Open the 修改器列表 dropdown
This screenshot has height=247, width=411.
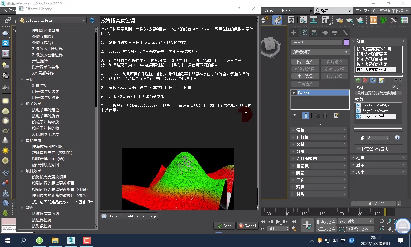click(x=319, y=52)
